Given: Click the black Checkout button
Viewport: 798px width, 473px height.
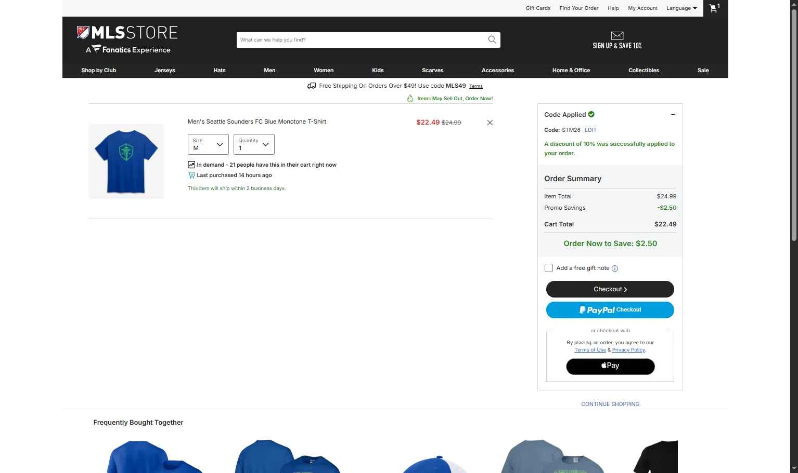Looking at the screenshot, I should click(610, 289).
